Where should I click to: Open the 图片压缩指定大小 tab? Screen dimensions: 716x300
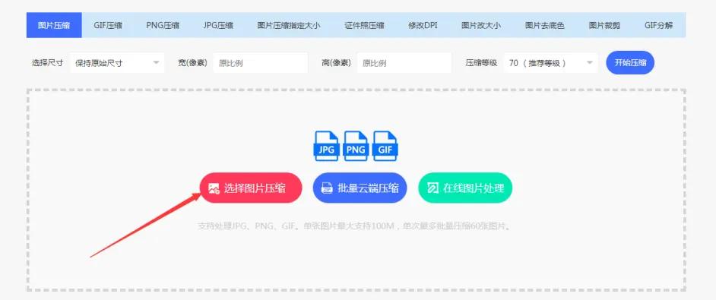click(x=289, y=25)
